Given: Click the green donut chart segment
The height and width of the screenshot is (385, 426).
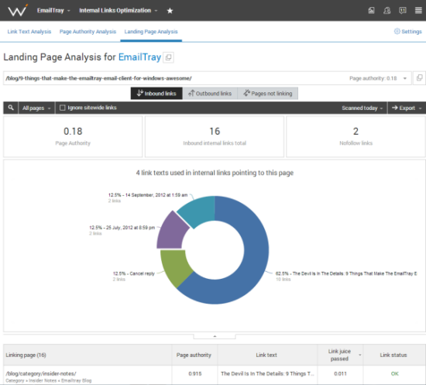Looking at the screenshot, I should tap(175, 267).
